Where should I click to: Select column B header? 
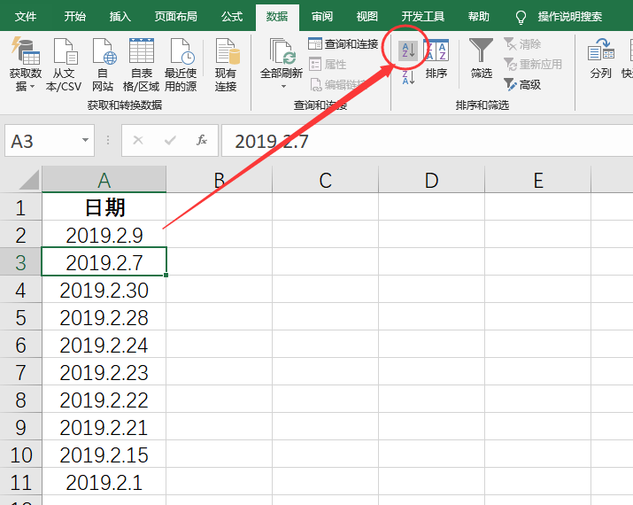[x=220, y=179]
